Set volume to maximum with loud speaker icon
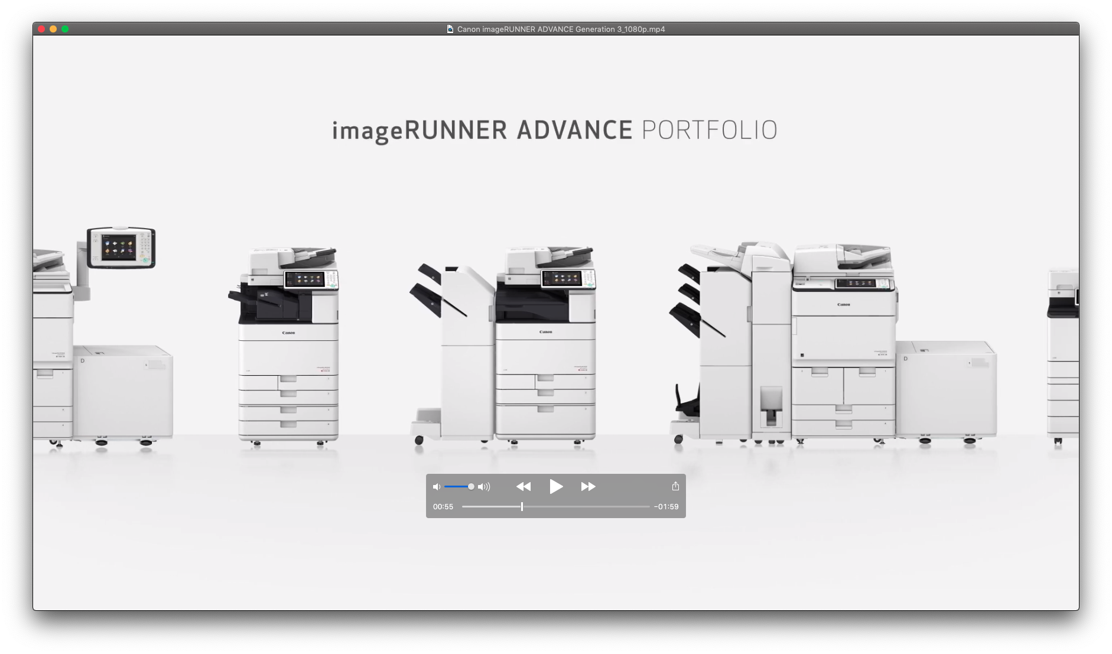The width and height of the screenshot is (1112, 654). [x=484, y=487]
